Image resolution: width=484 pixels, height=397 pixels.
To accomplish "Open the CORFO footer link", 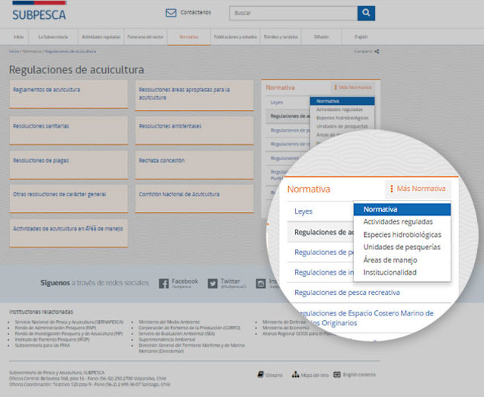I will [x=190, y=328].
